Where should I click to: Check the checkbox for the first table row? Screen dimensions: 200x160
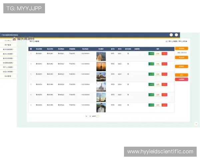(31, 53)
